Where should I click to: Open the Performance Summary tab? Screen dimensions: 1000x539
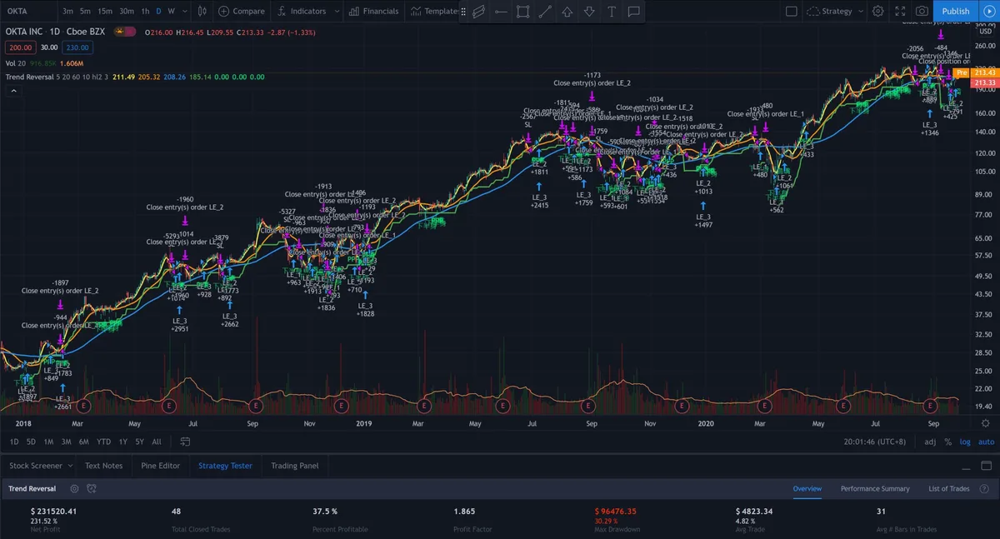874,489
